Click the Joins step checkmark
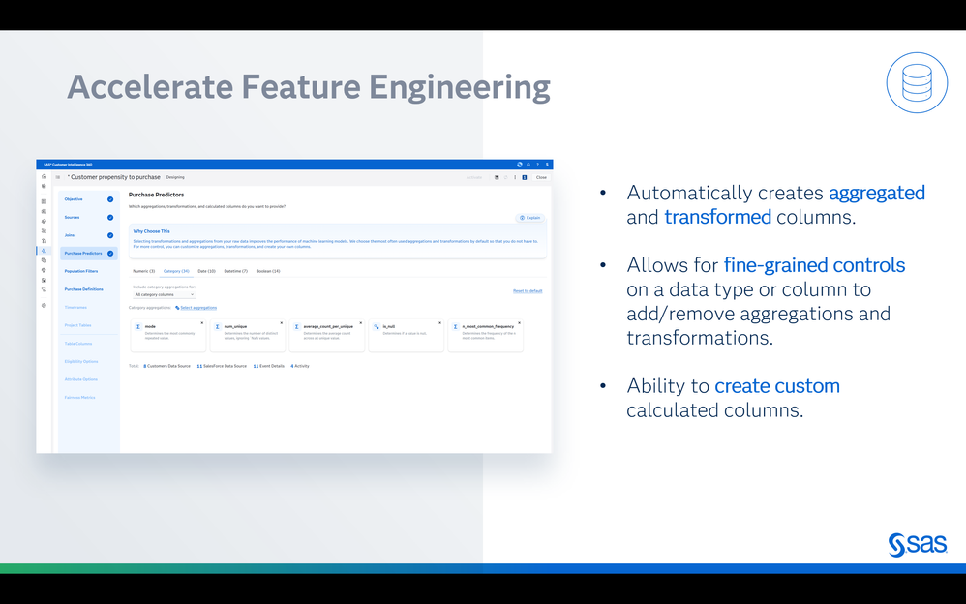This screenshot has height=604, width=966. click(110, 235)
